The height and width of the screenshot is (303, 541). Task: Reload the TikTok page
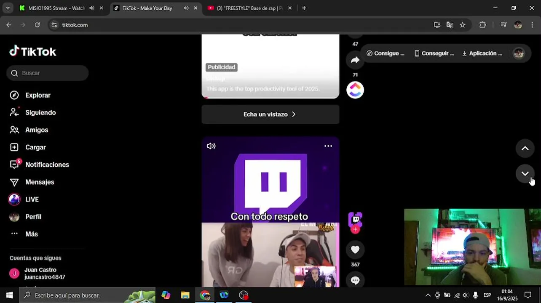coord(37,25)
